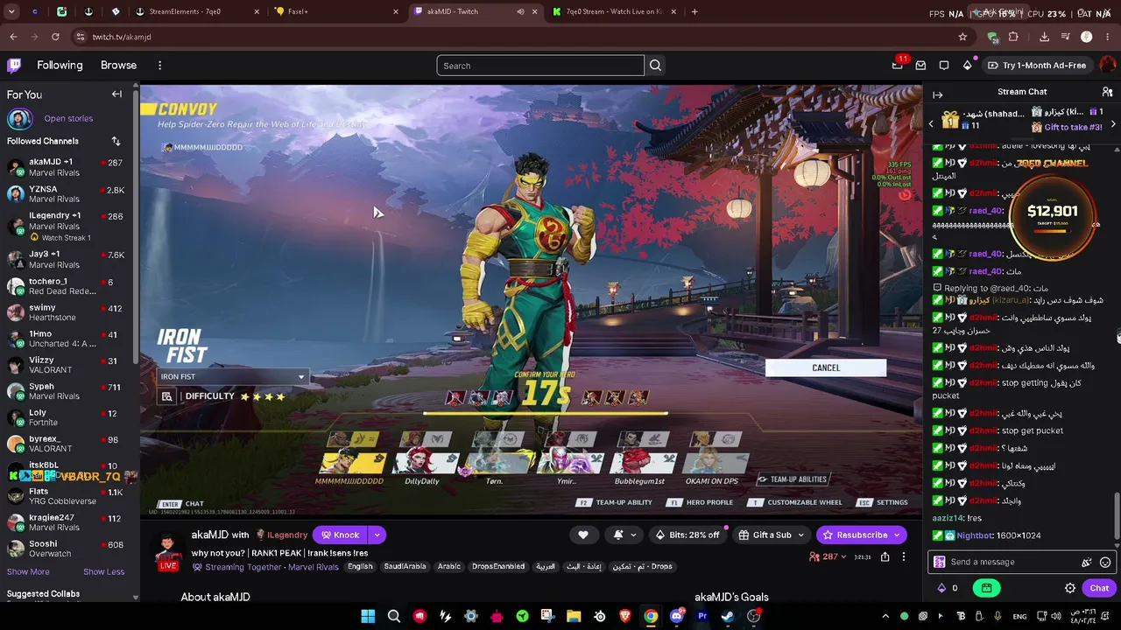Viewport: 1121px width, 630px height.
Task: Show previous gift leaderboard entry
Action: [x=931, y=124]
